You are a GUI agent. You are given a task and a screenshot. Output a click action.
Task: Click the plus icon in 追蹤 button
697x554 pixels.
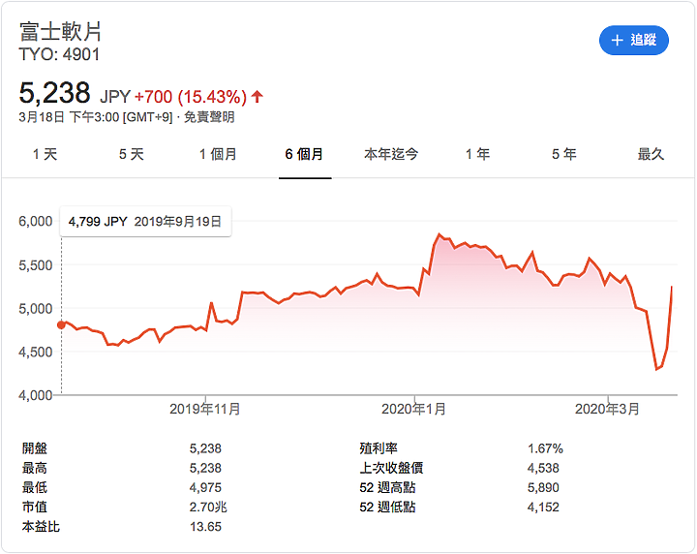tap(617, 41)
